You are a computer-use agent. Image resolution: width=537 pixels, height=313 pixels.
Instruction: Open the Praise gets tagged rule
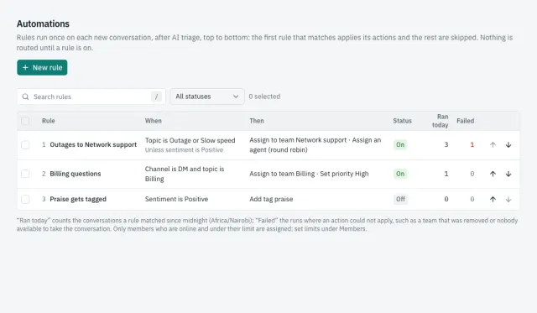[78, 199]
